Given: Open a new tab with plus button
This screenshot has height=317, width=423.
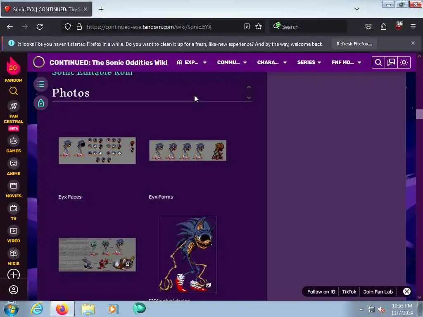Looking at the screenshot, I should pos(101,9).
